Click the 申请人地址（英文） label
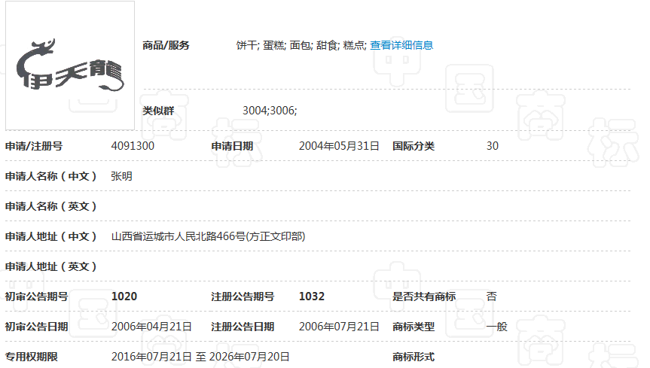The width and height of the screenshot is (650, 368). click(x=51, y=266)
